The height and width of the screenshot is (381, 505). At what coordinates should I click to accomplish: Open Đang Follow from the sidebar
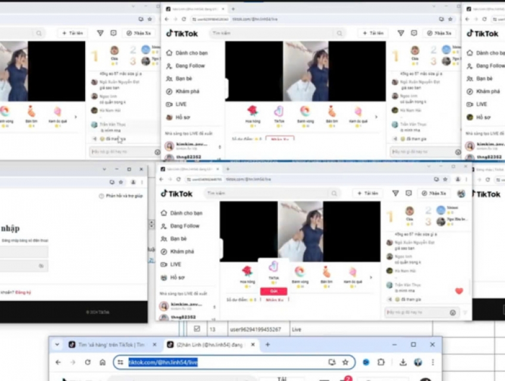point(183,226)
